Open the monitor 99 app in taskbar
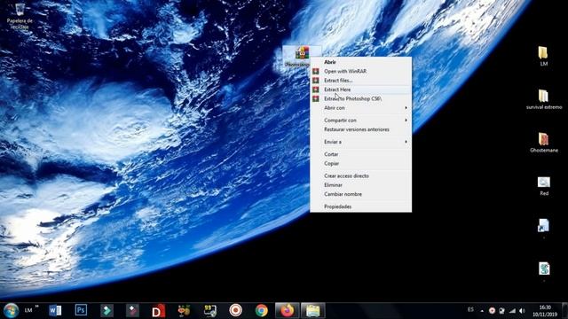The image size is (568, 319). pos(209,310)
